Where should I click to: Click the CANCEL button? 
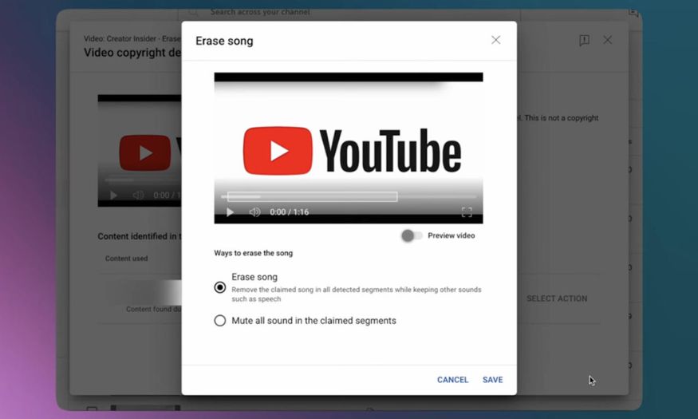(452, 380)
